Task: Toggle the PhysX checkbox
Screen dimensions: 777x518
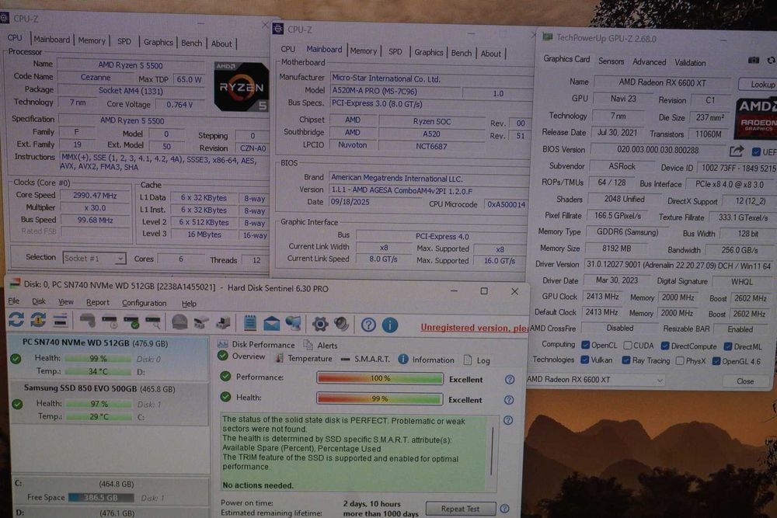Action: 680,360
